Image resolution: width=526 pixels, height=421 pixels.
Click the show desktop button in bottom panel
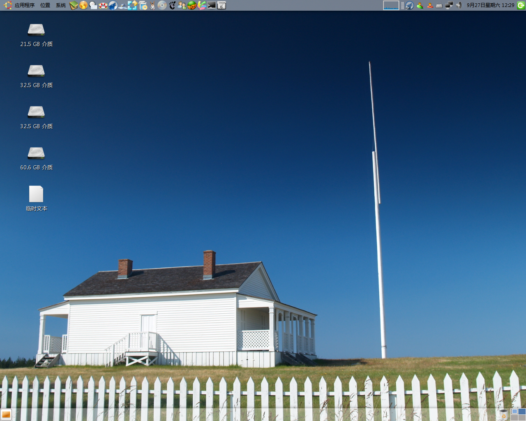(x=6, y=415)
